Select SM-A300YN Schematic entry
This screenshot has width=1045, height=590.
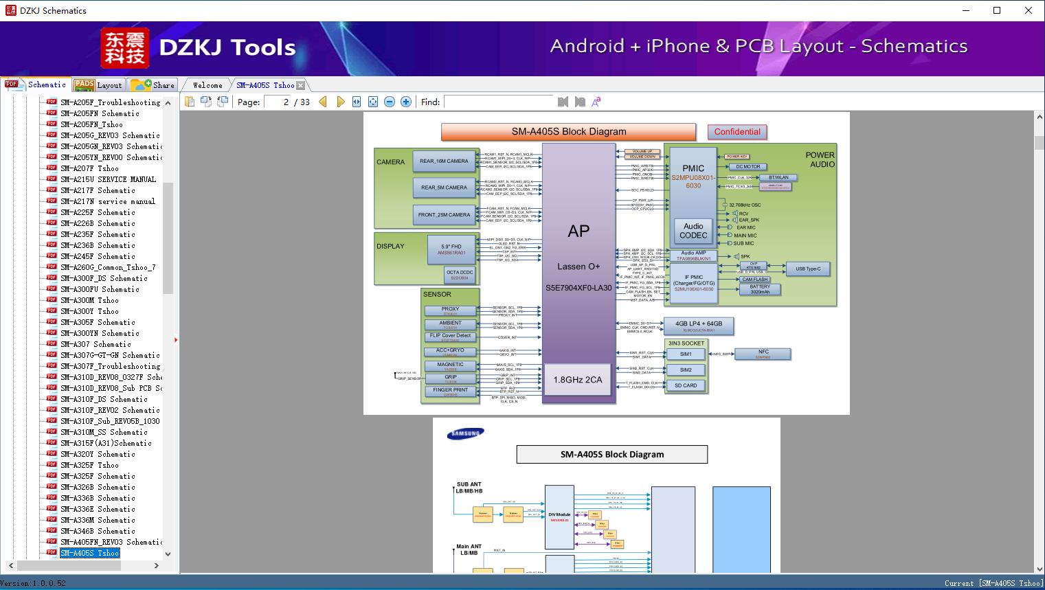tap(100, 333)
